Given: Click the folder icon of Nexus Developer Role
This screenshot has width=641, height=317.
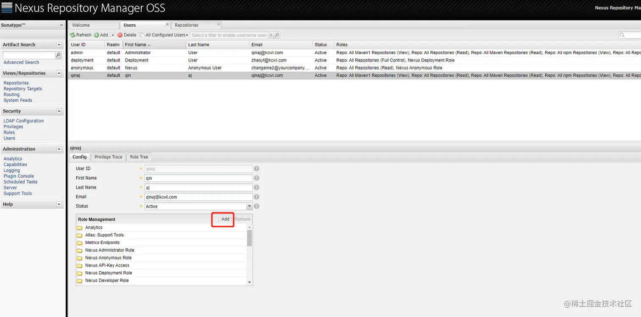Looking at the screenshot, I should 79,281.
